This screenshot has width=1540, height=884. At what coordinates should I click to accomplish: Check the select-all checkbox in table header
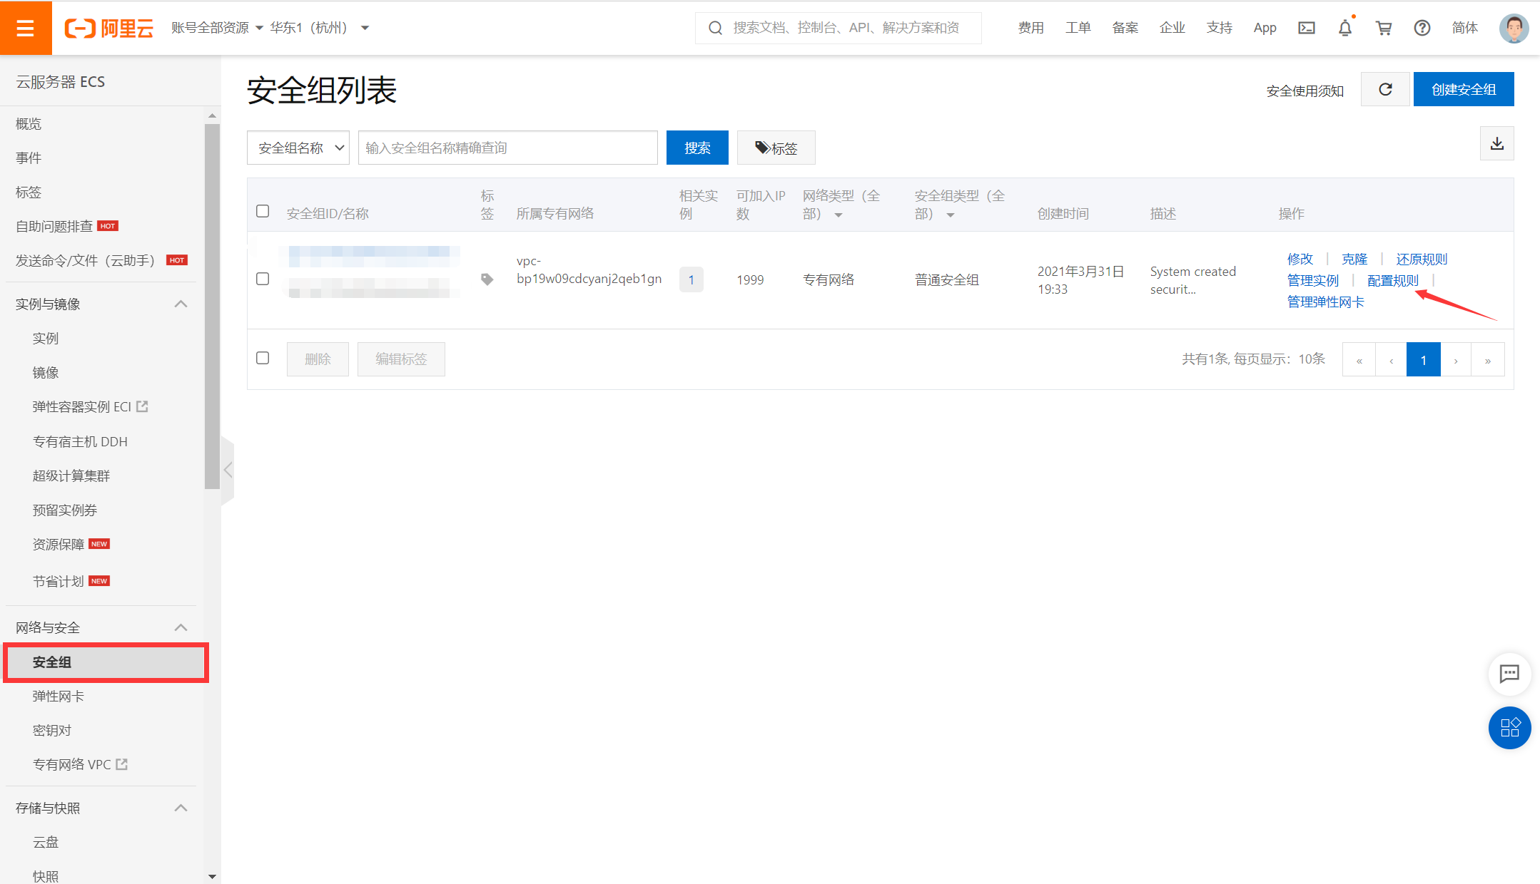(263, 211)
